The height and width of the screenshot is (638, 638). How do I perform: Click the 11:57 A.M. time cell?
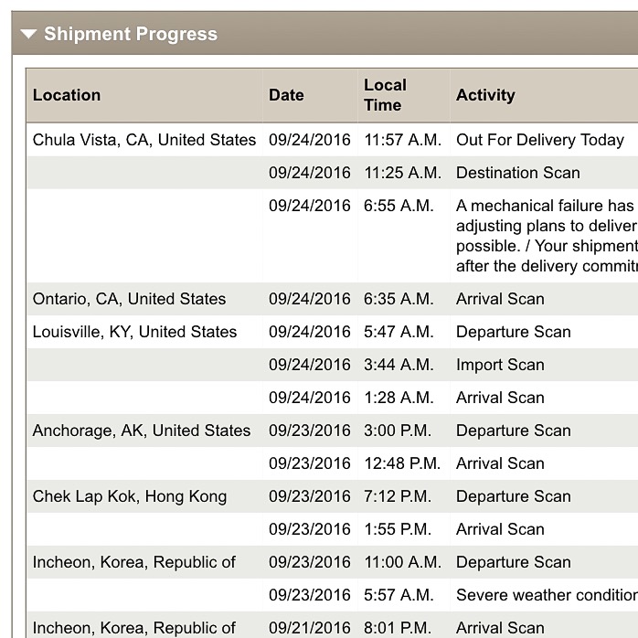[402, 140]
